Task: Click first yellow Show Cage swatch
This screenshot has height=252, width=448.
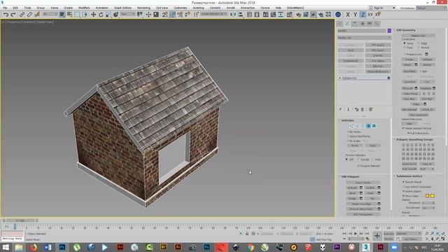Action: (428, 196)
